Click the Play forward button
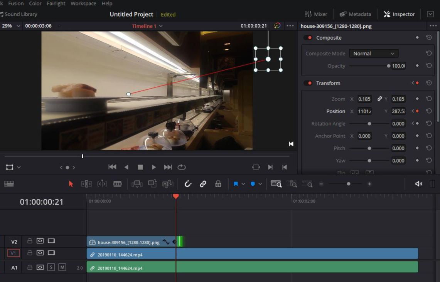440x282 pixels. 154,167
